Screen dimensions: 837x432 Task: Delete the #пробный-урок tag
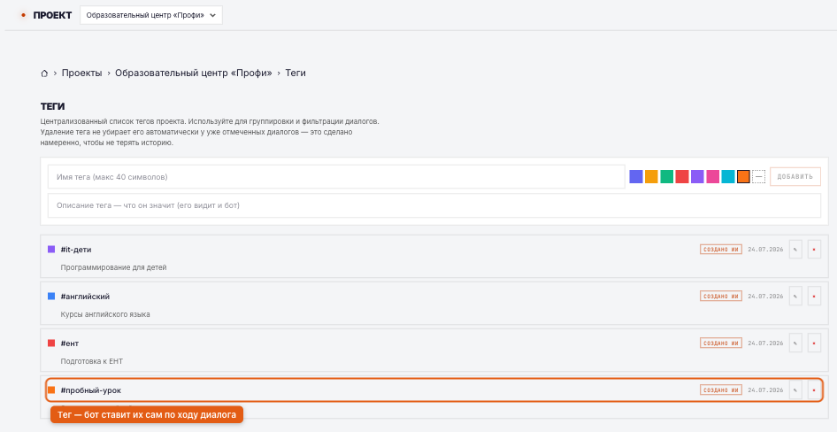pos(814,390)
